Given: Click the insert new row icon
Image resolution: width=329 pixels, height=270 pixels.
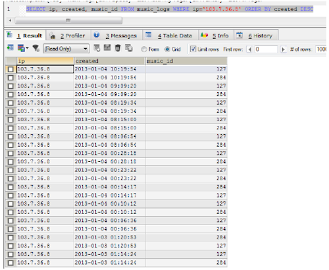Looking at the screenshot, I should 97,48.
